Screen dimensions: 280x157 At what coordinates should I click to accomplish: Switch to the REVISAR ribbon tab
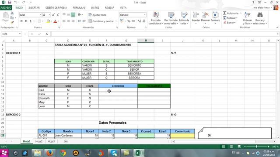point(109,8)
